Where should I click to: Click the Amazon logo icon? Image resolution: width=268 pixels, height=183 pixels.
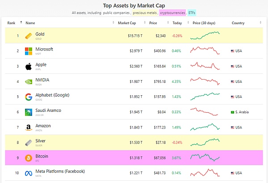[29, 128]
